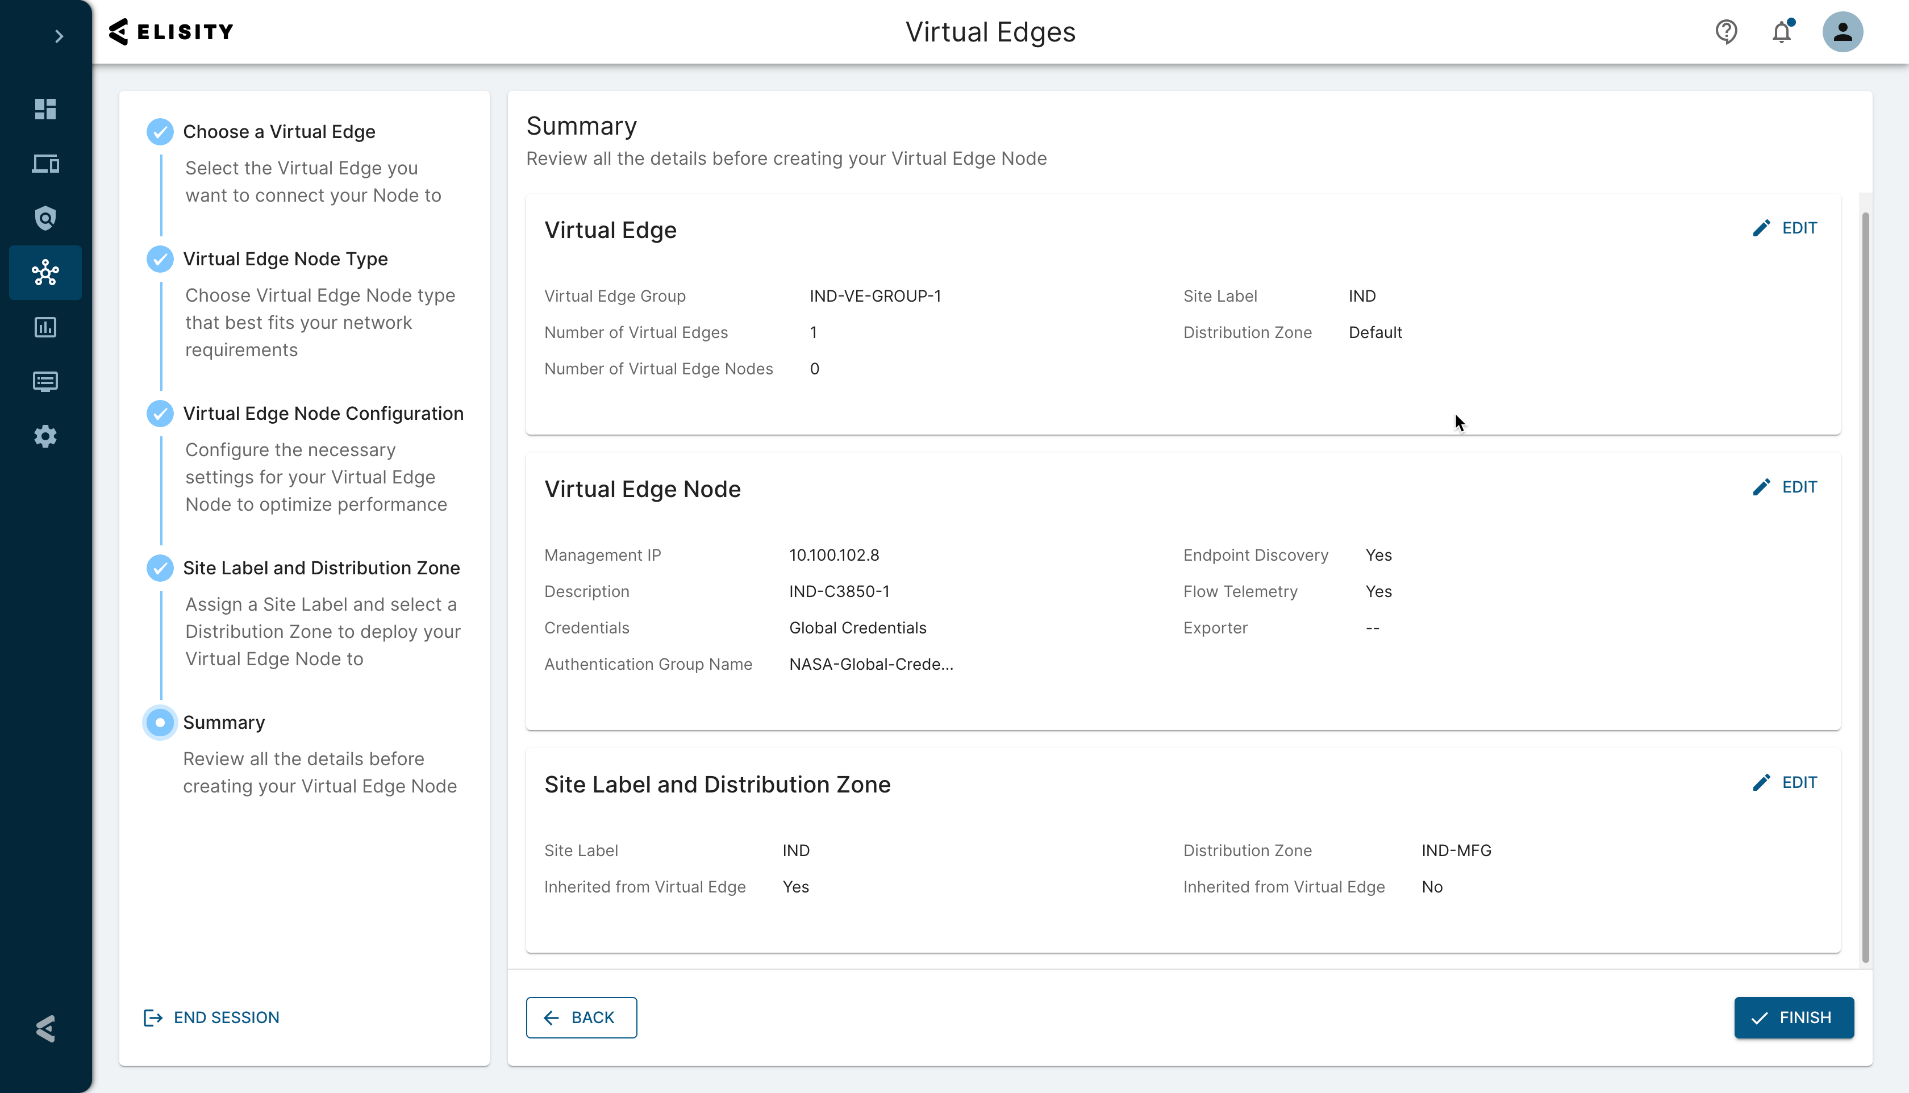The width and height of the screenshot is (1909, 1093).
Task: Open the Devices icon in sidebar
Action: tap(45, 164)
